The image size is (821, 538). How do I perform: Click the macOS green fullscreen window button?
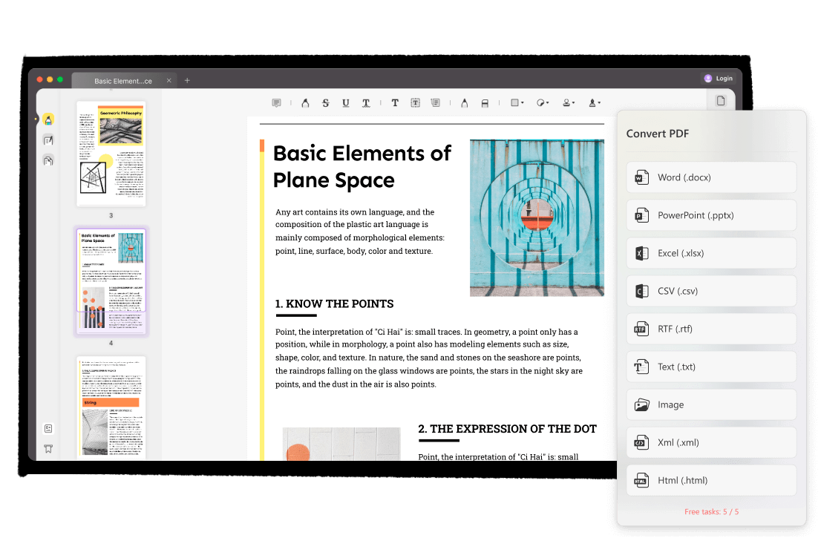coord(60,79)
